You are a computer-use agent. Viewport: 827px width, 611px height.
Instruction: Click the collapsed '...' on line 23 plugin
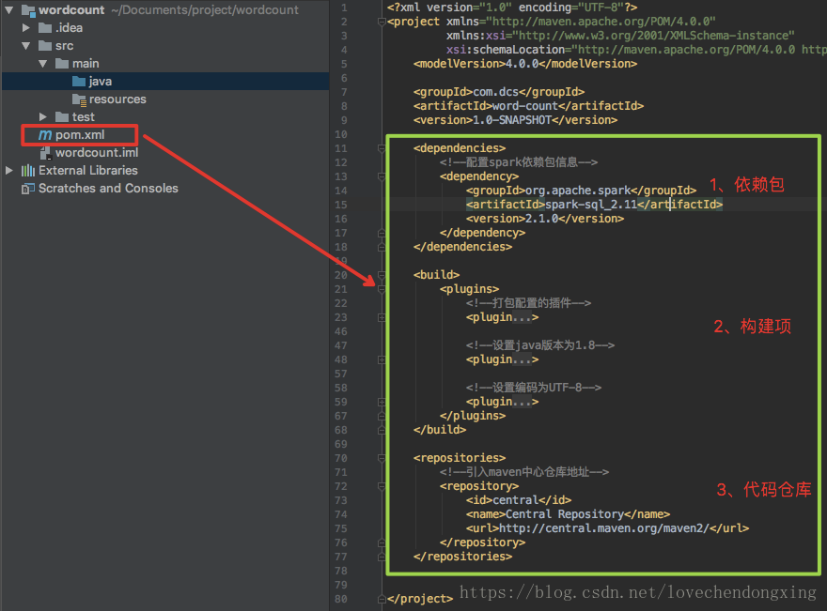[522, 317]
